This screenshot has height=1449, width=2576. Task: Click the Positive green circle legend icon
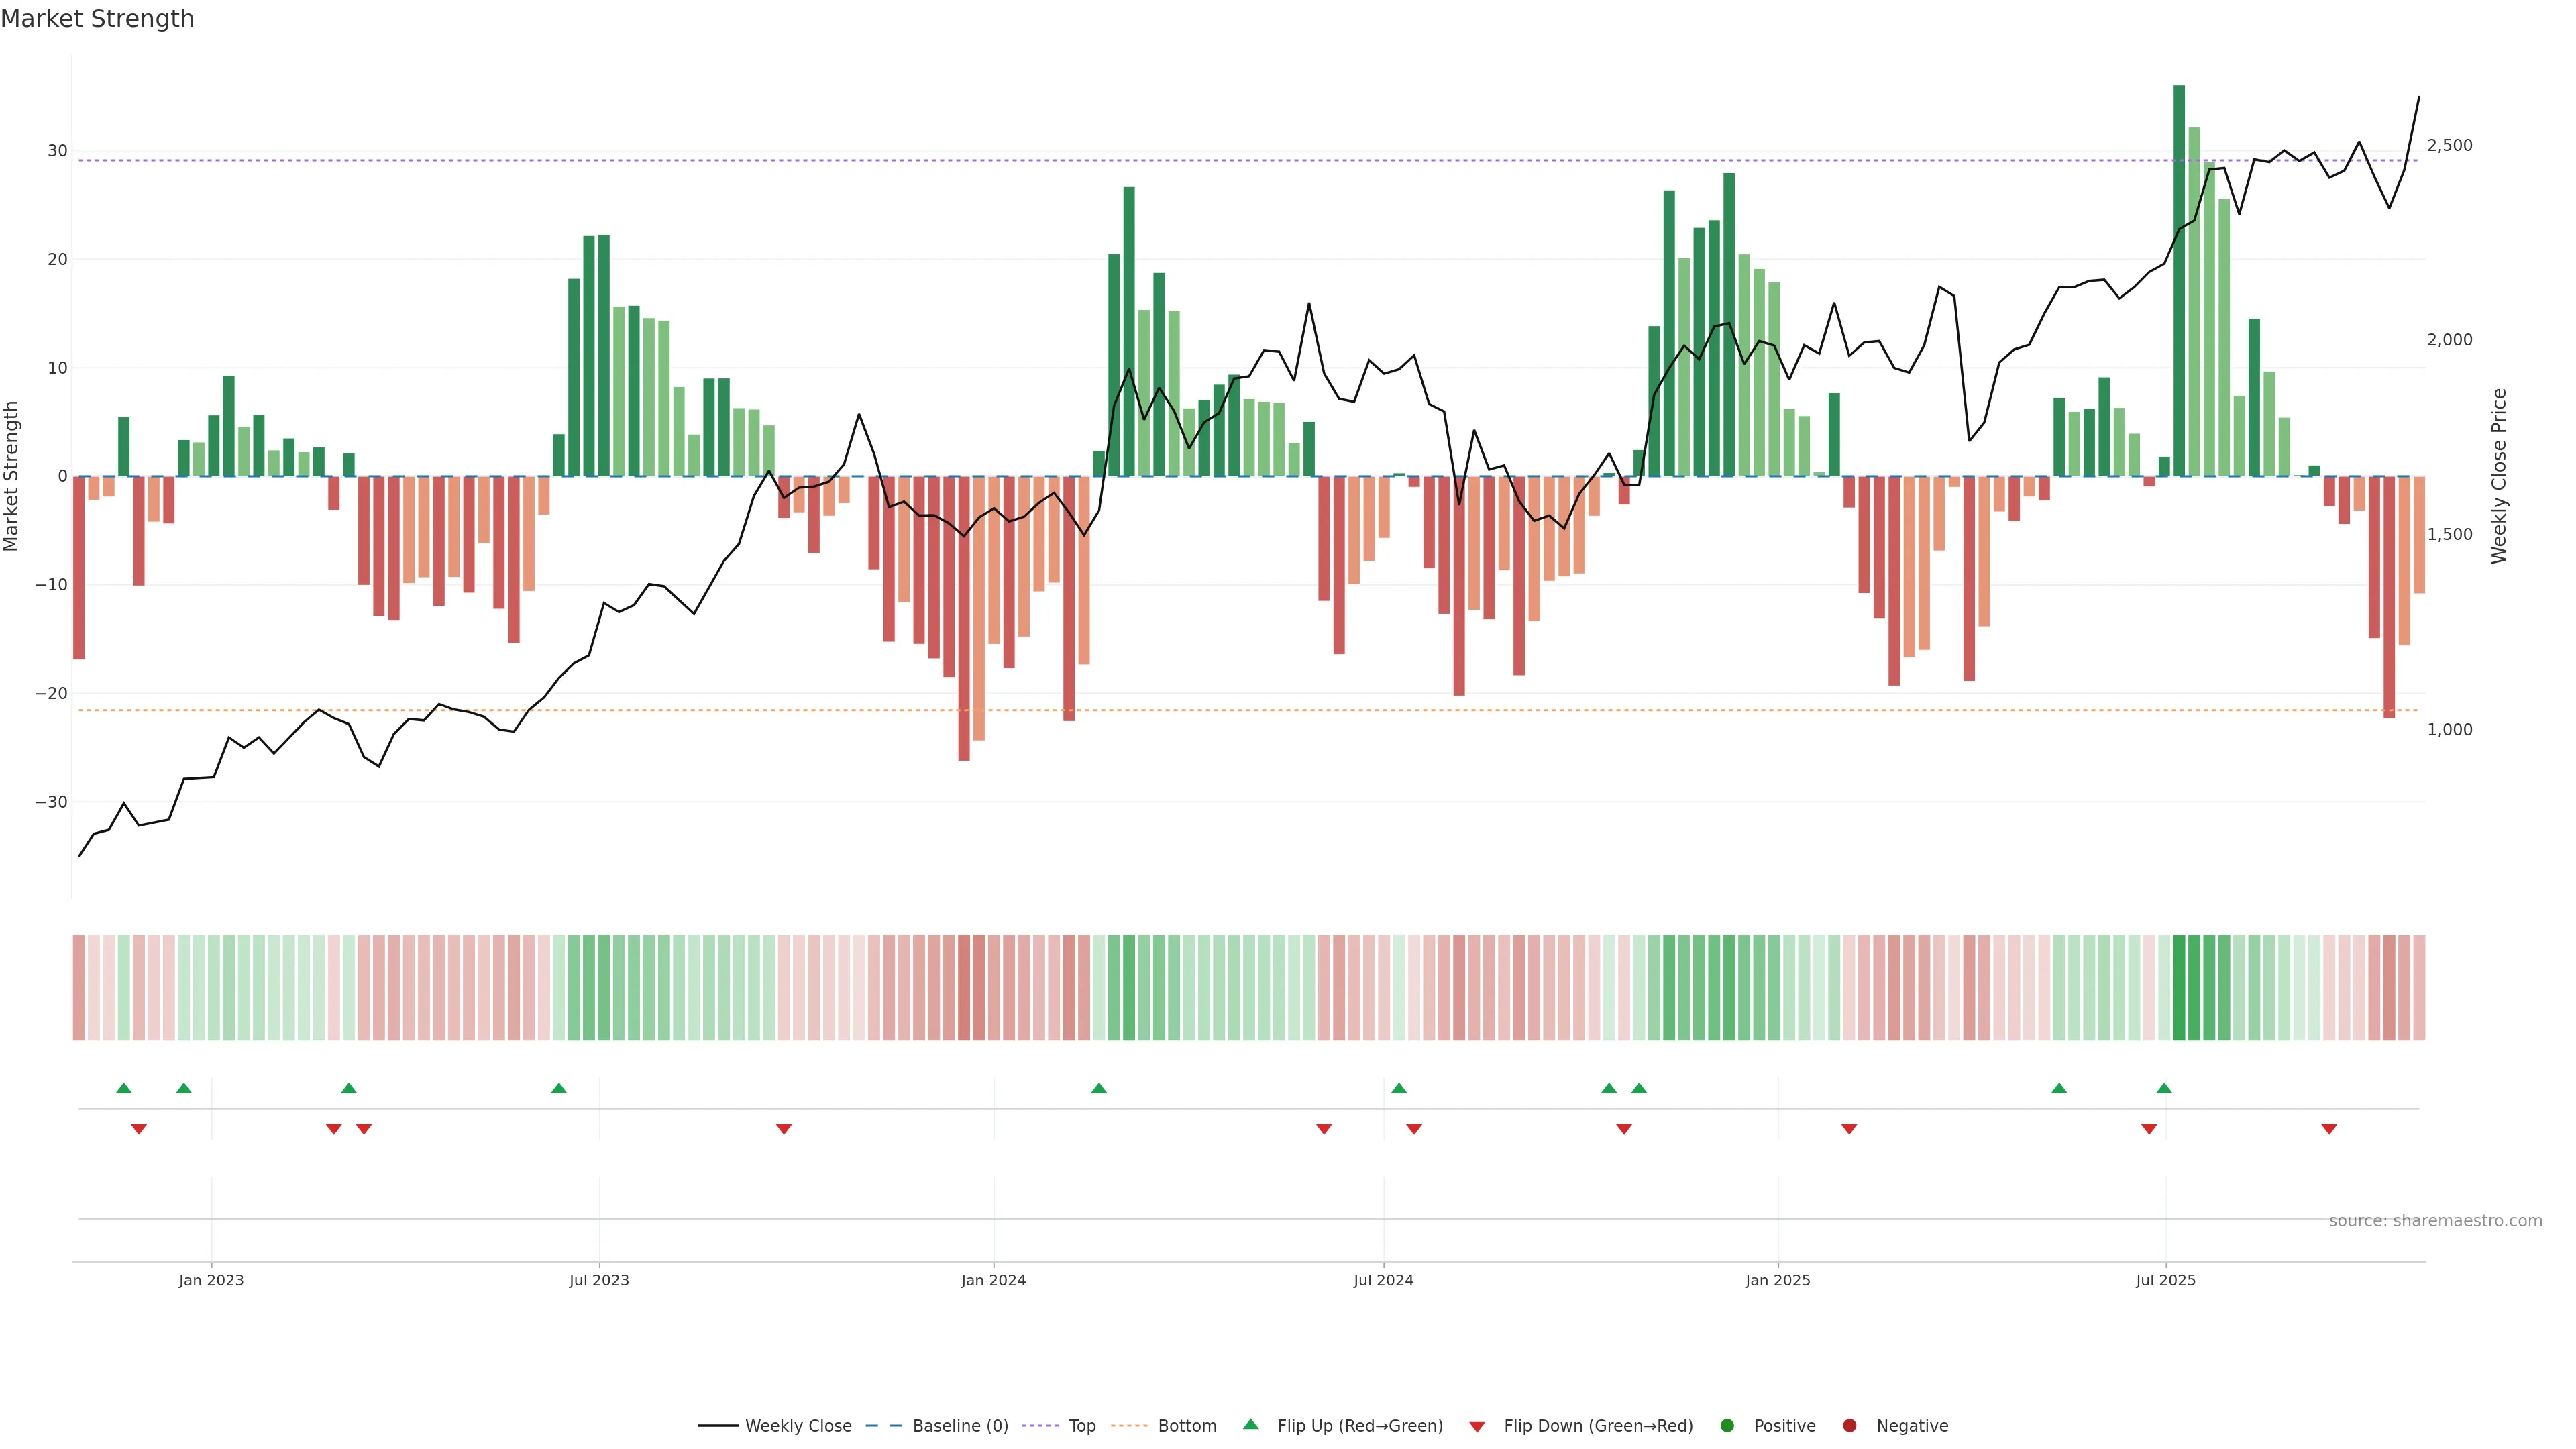click(x=1727, y=1426)
